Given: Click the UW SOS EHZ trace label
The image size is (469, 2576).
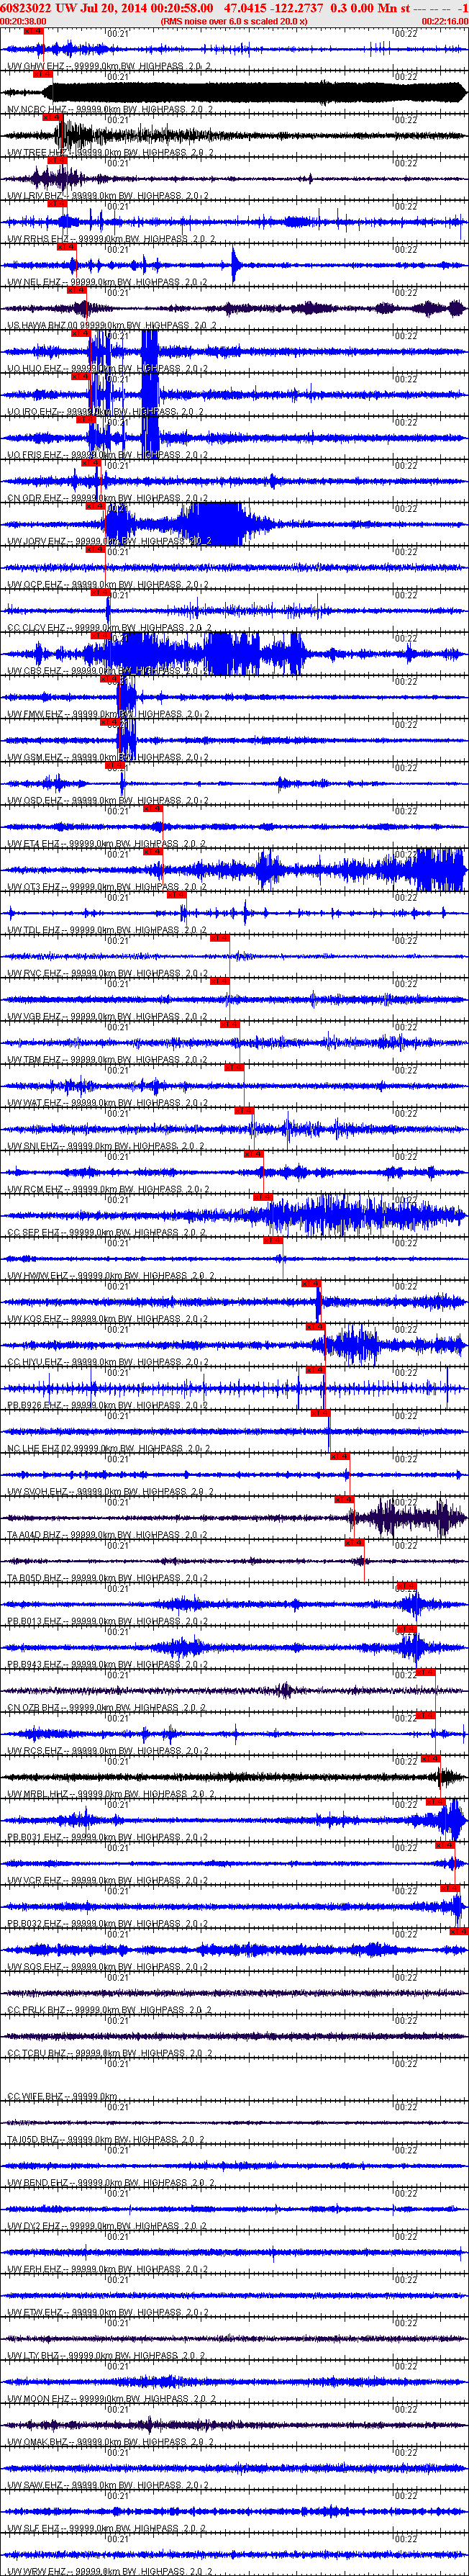Looking at the screenshot, I should coord(107,1966).
